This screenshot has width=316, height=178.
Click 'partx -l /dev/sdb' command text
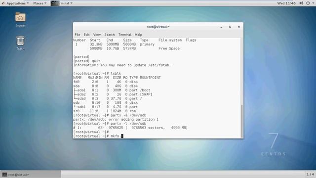[128, 124]
